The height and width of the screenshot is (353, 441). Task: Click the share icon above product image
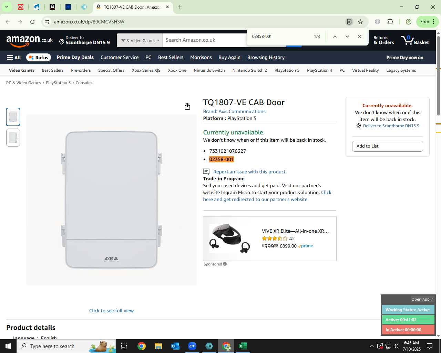tap(187, 106)
